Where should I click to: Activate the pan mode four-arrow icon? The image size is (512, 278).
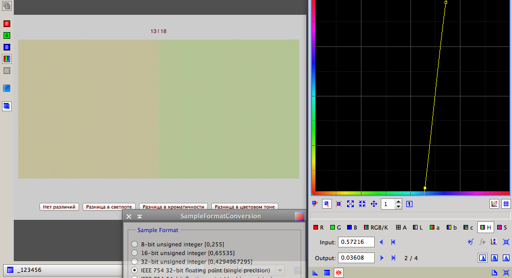[374, 204]
